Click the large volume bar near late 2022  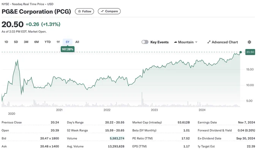click(x=142, y=100)
